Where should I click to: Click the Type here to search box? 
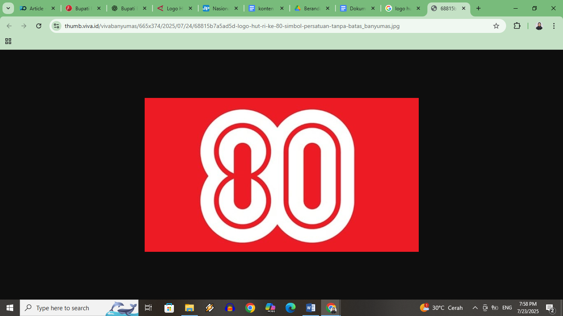(x=79, y=308)
